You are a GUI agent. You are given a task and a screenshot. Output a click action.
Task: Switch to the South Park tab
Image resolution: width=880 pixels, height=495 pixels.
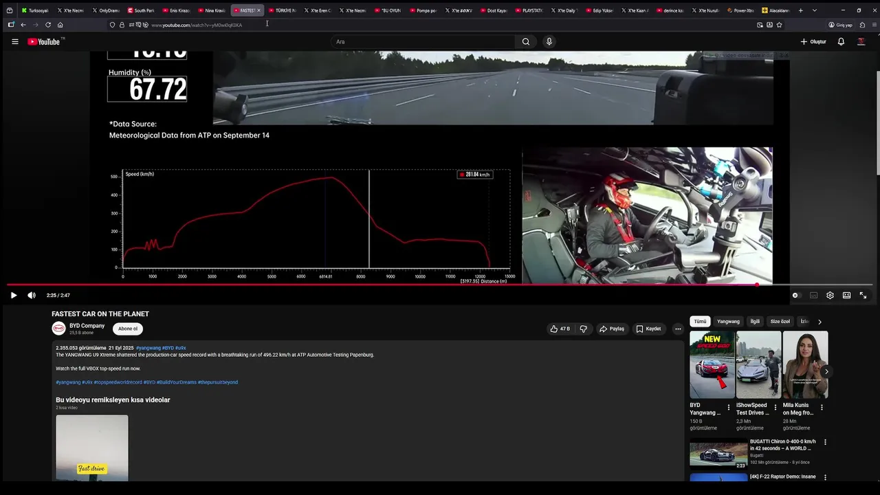click(x=140, y=10)
